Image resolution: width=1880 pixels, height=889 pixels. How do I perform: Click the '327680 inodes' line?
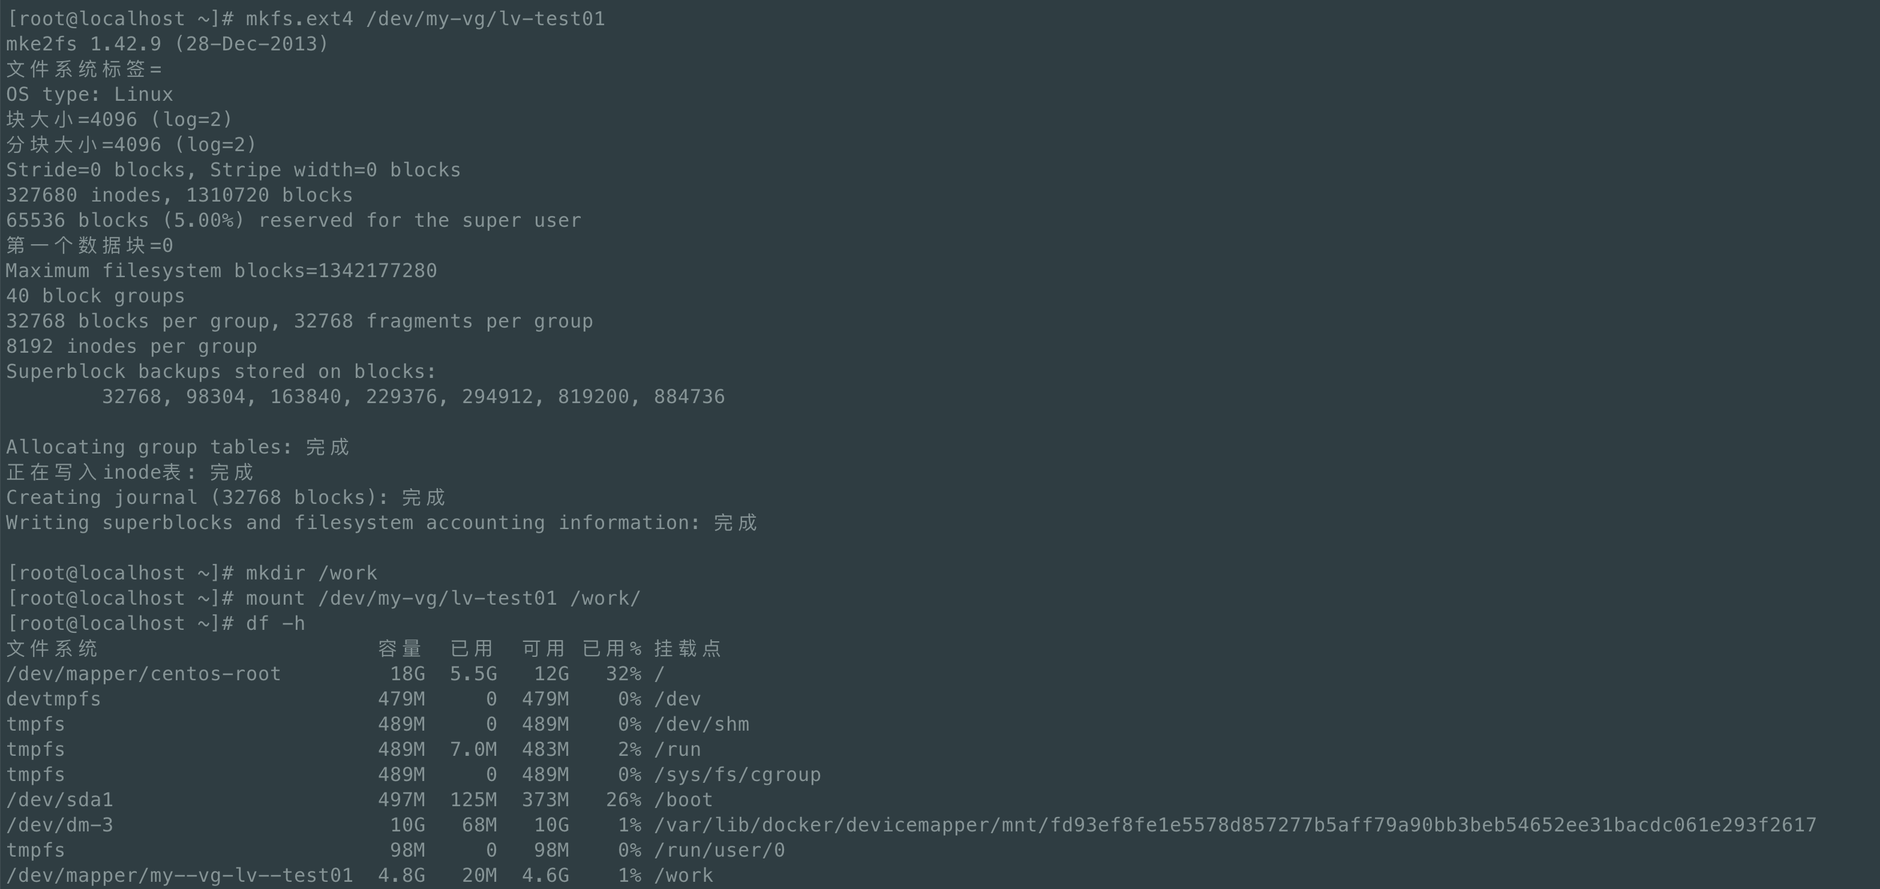179,195
